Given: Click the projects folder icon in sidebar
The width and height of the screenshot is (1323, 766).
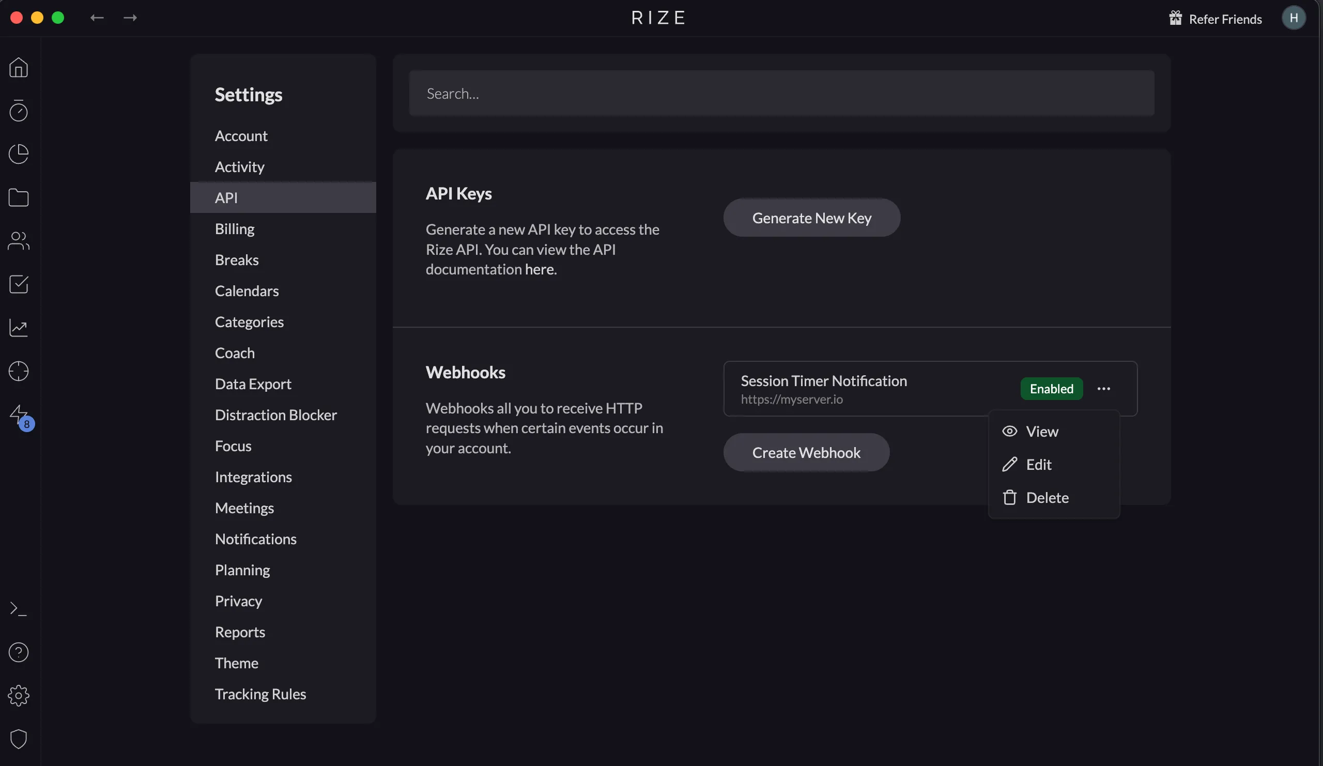Looking at the screenshot, I should [x=19, y=197].
